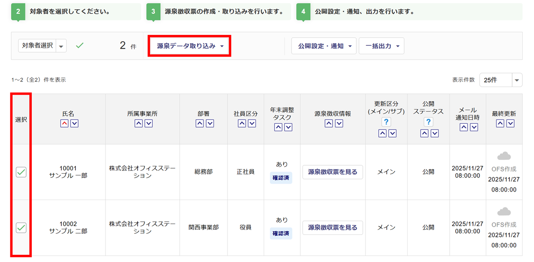The width and height of the screenshot is (534, 262).
Task: Uncheck the checkbox for サンプル 二郎
Action: point(21,227)
